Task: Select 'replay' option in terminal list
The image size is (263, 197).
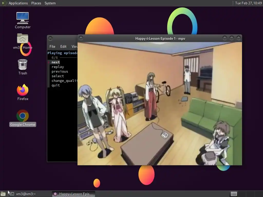Action: [58, 67]
